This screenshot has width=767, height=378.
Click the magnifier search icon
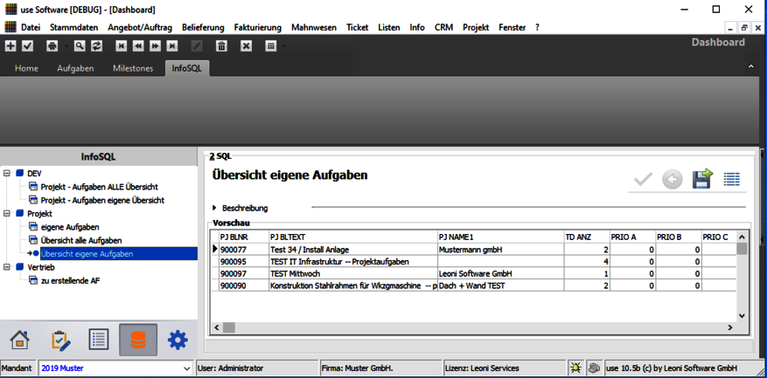click(x=80, y=46)
